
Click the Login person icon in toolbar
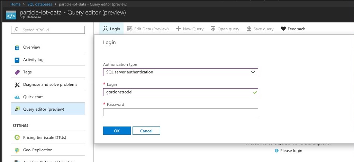point(106,29)
